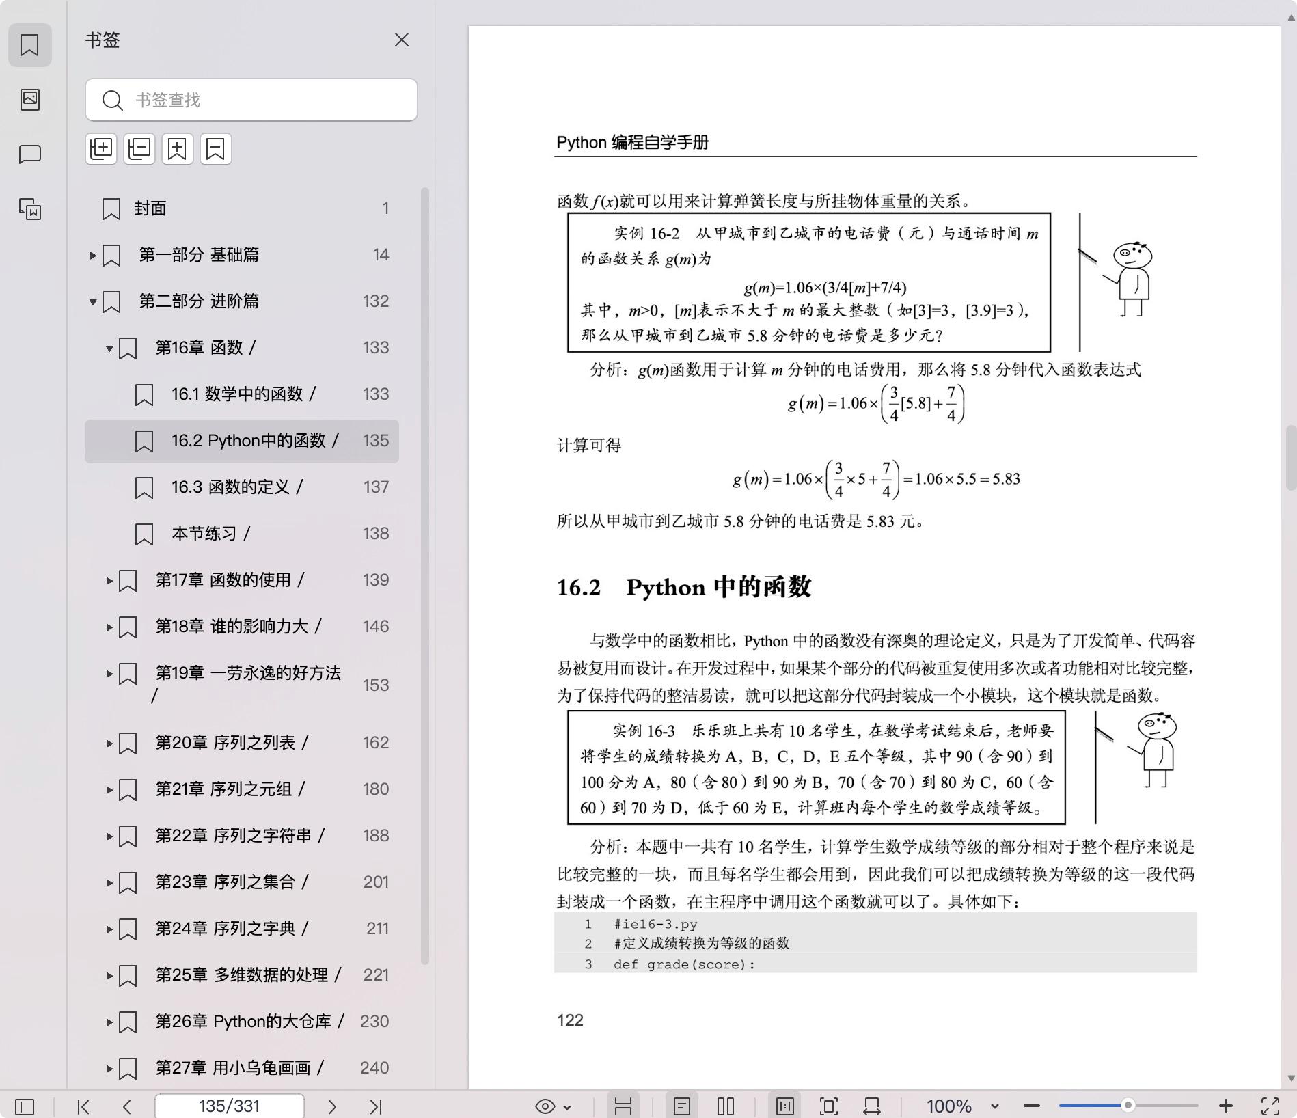Click the expand all bookmarks icon
Screen dimensions: 1297x1118
[101, 149]
